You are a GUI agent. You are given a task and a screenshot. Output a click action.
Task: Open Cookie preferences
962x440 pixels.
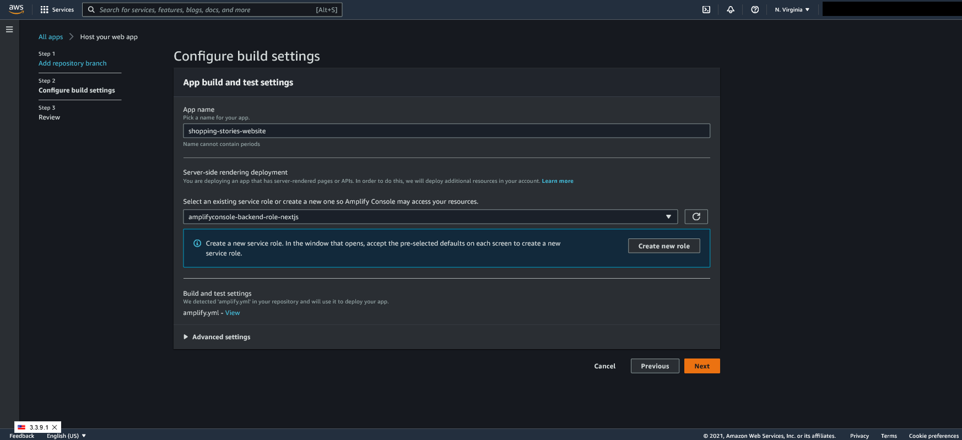pos(933,436)
